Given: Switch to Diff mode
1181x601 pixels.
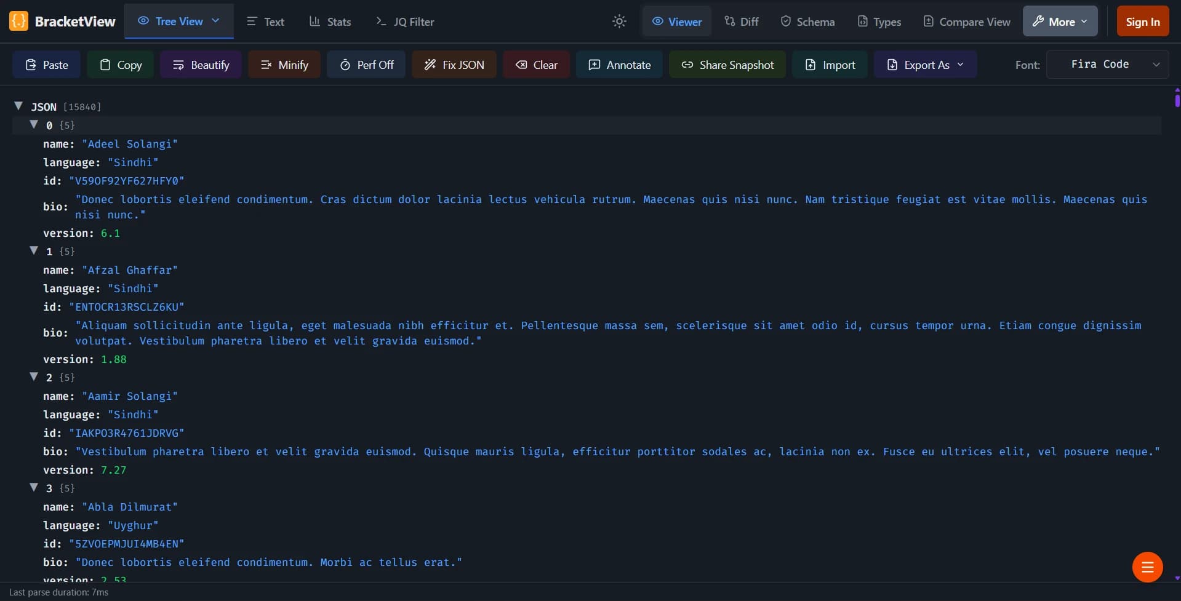Looking at the screenshot, I should click(742, 22).
